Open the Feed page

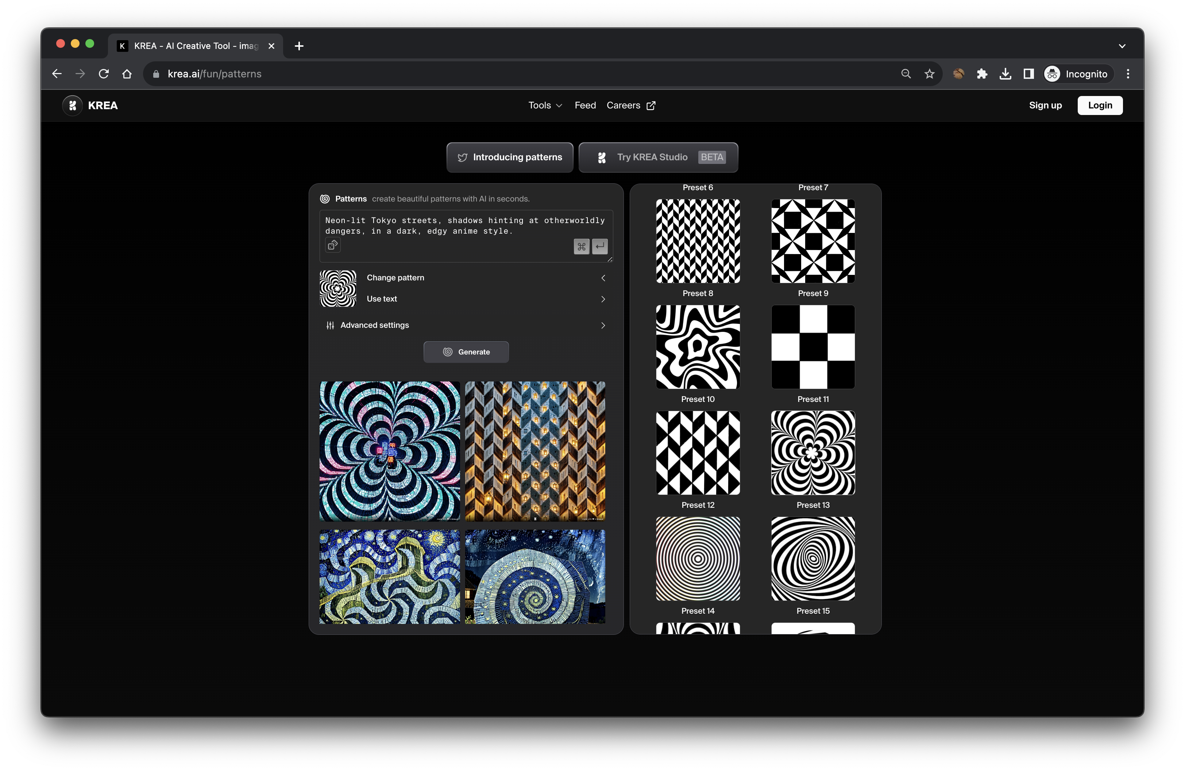tap(585, 106)
